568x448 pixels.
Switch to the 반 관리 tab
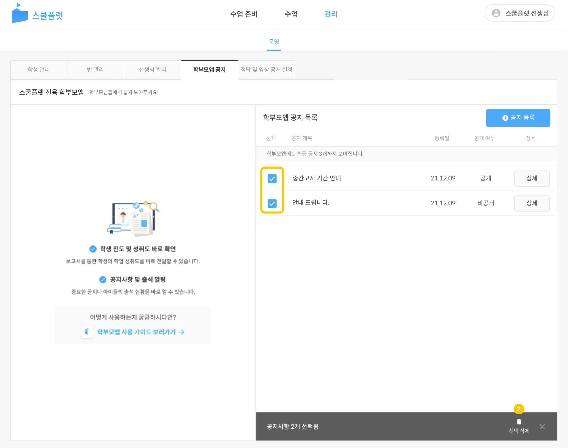coord(95,70)
